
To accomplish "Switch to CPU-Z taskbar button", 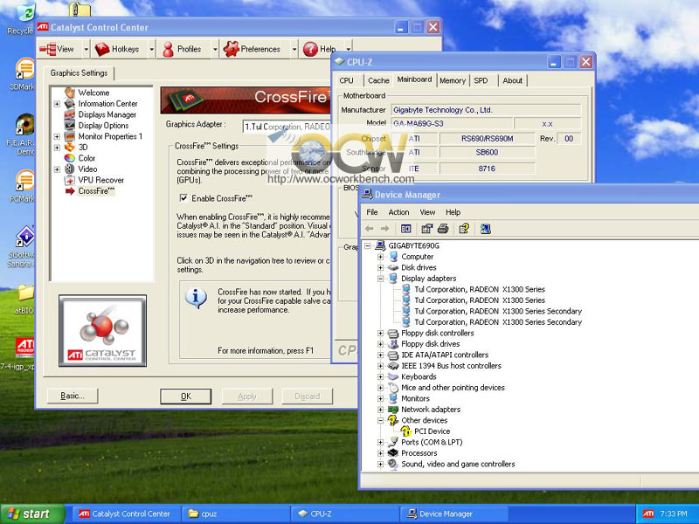I will (x=345, y=514).
